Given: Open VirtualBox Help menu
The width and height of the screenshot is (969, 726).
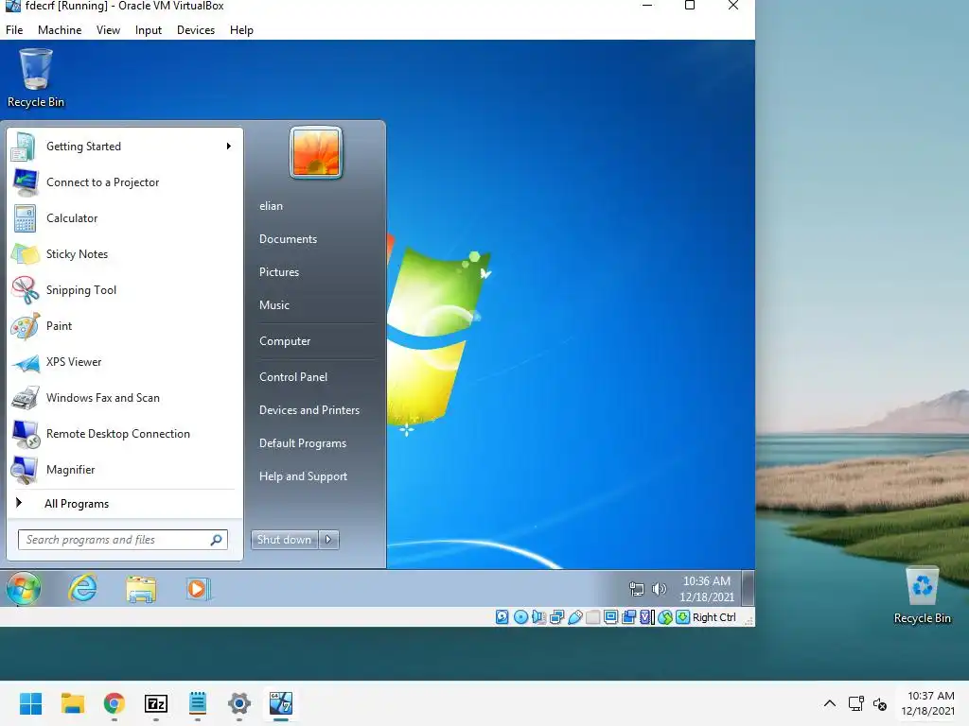Looking at the screenshot, I should [241, 29].
